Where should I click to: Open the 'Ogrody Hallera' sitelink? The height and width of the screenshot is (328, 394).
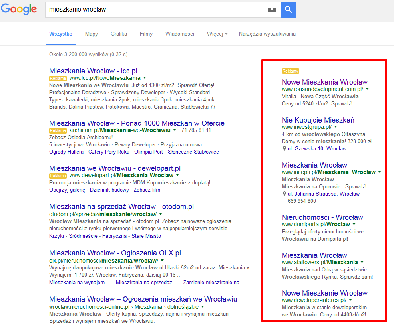[x=66, y=152]
